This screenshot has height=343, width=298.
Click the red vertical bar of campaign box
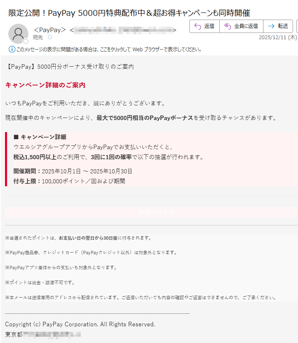tap(6, 159)
